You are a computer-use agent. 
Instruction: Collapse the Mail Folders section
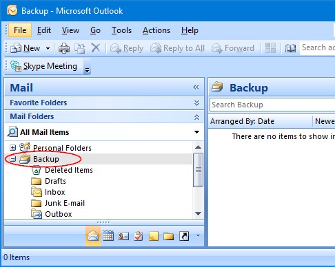[196, 117]
